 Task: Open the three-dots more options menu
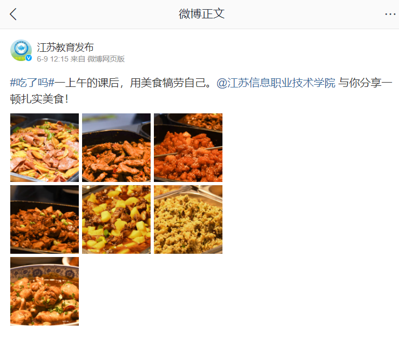(390, 14)
